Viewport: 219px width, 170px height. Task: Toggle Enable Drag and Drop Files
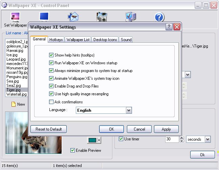(51, 86)
